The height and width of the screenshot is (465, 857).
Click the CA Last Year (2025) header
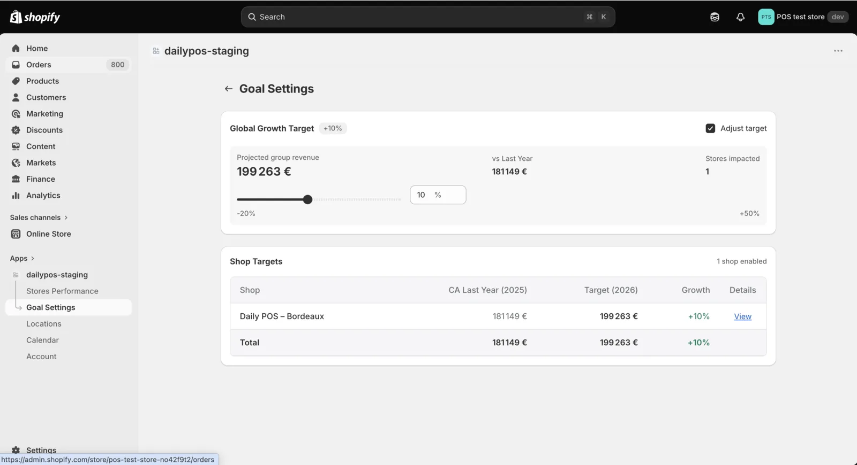[x=488, y=290]
